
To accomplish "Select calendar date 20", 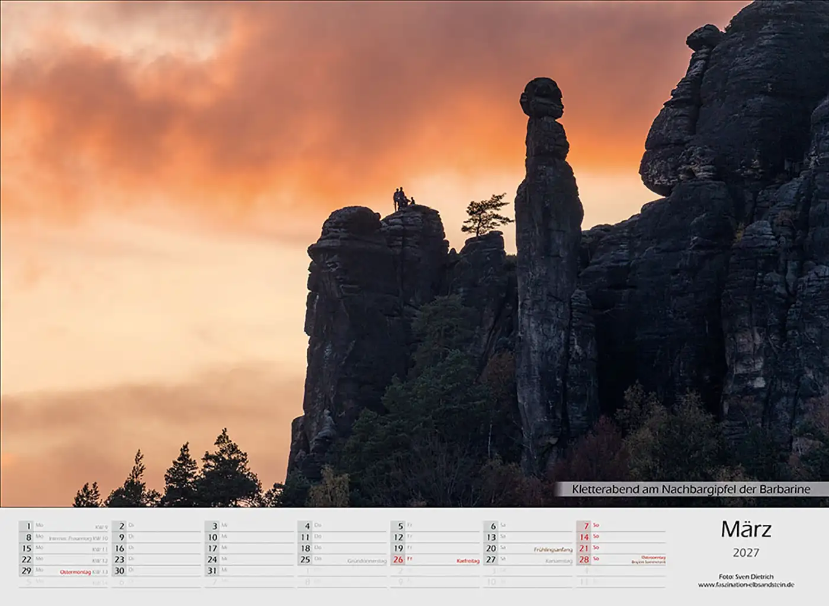I will 491,549.
